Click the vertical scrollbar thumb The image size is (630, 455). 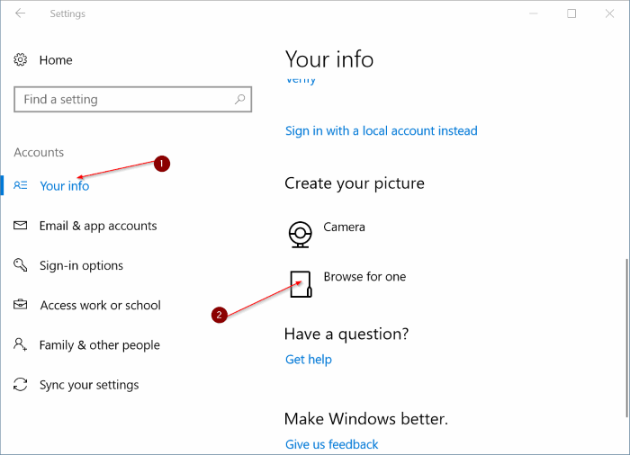coord(626,338)
